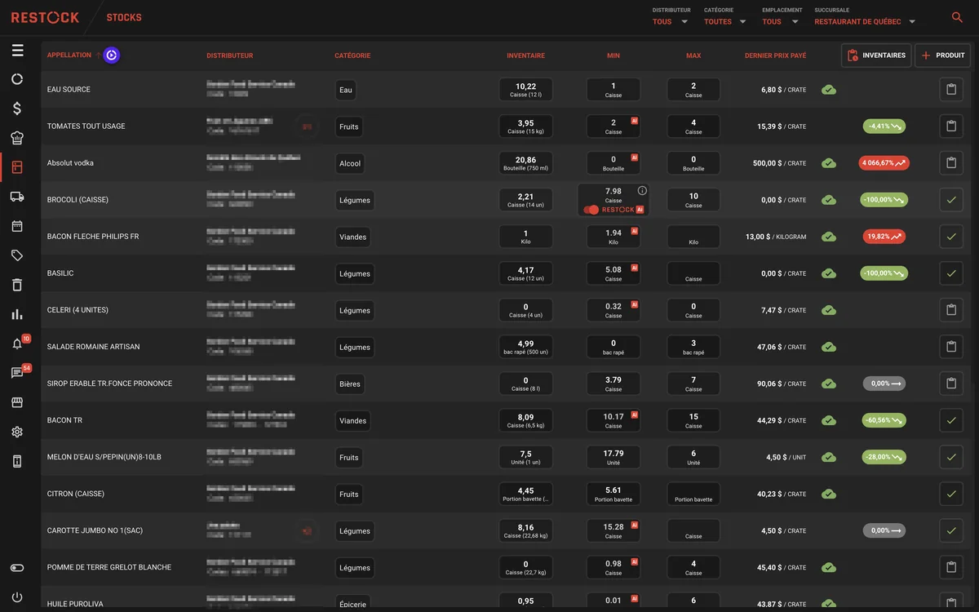Screen dimensions: 979x612
Task: Open the Catégorie filter dropdown
Action: [x=725, y=21]
